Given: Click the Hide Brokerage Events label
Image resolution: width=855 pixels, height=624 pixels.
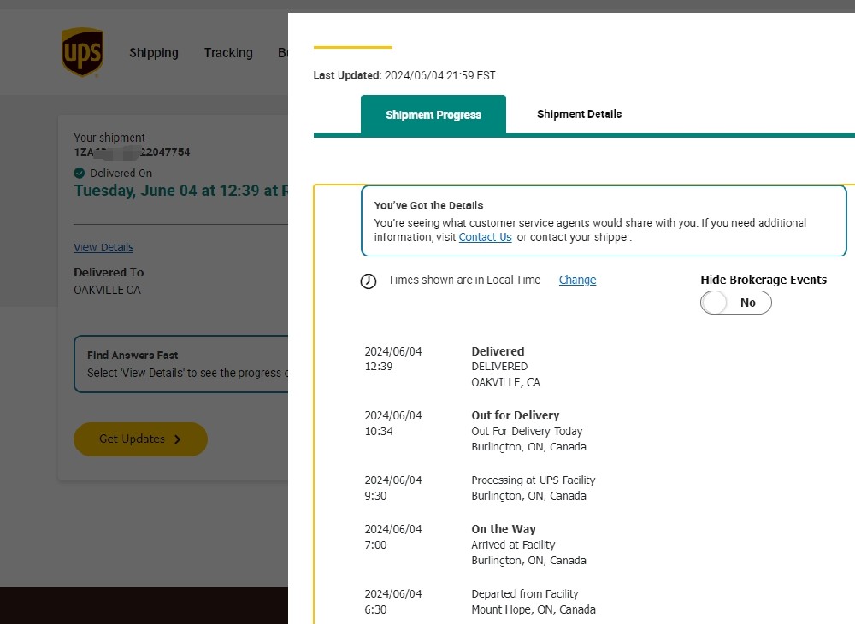Looking at the screenshot, I should click(x=764, y=280).
